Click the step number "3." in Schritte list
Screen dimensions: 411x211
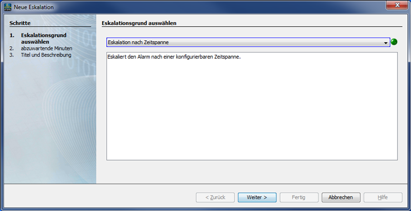[x=11, y=55]
